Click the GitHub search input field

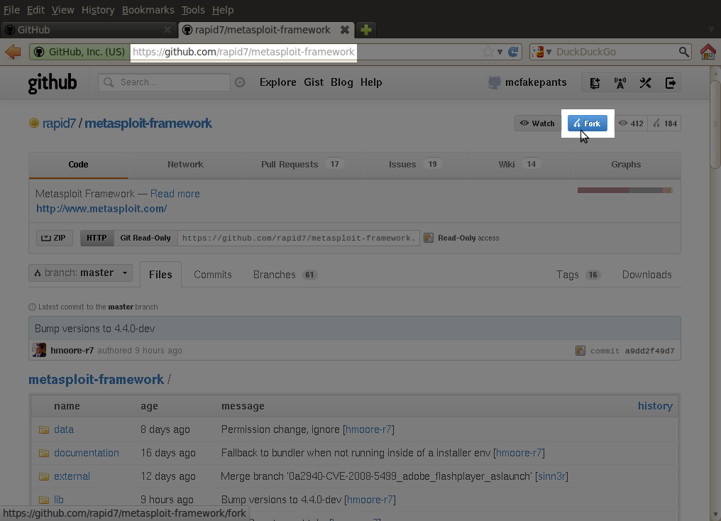pyautogui.click(x=164, y=82)
